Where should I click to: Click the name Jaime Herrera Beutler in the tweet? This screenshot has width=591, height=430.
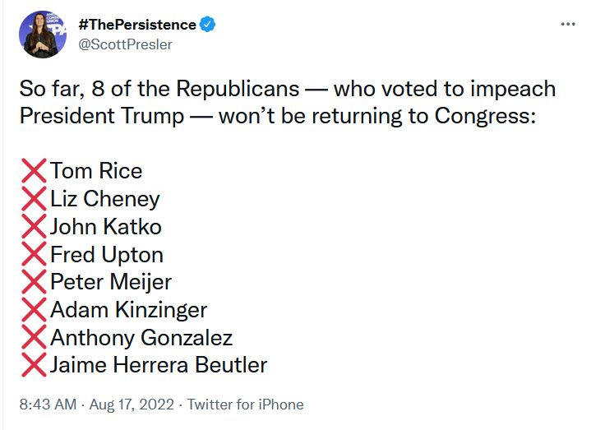(159, 365)
